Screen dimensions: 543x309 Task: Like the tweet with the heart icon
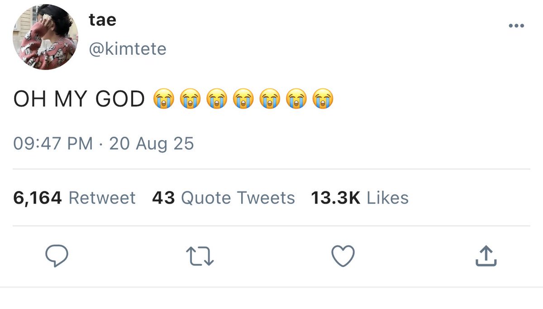coord(343,256)
